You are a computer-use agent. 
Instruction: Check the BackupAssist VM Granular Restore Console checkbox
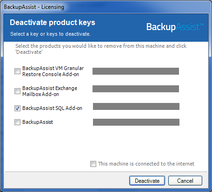pos(17,71)
